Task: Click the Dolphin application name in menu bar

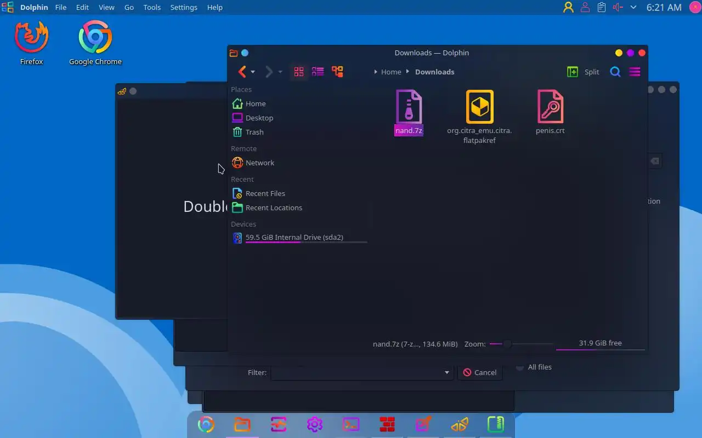Action: coord(34,7)
